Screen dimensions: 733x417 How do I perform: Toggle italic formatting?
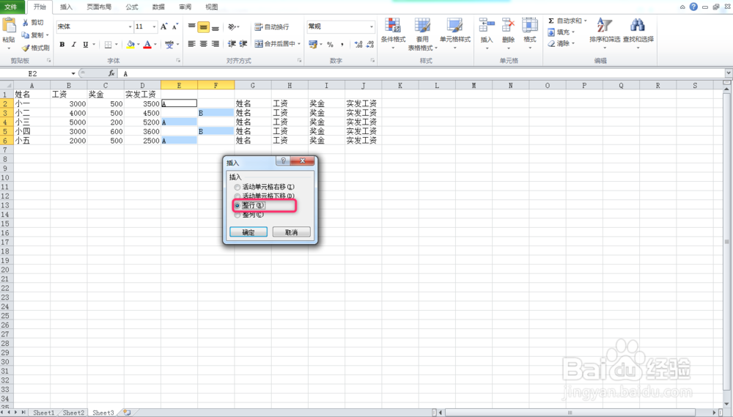73,45
